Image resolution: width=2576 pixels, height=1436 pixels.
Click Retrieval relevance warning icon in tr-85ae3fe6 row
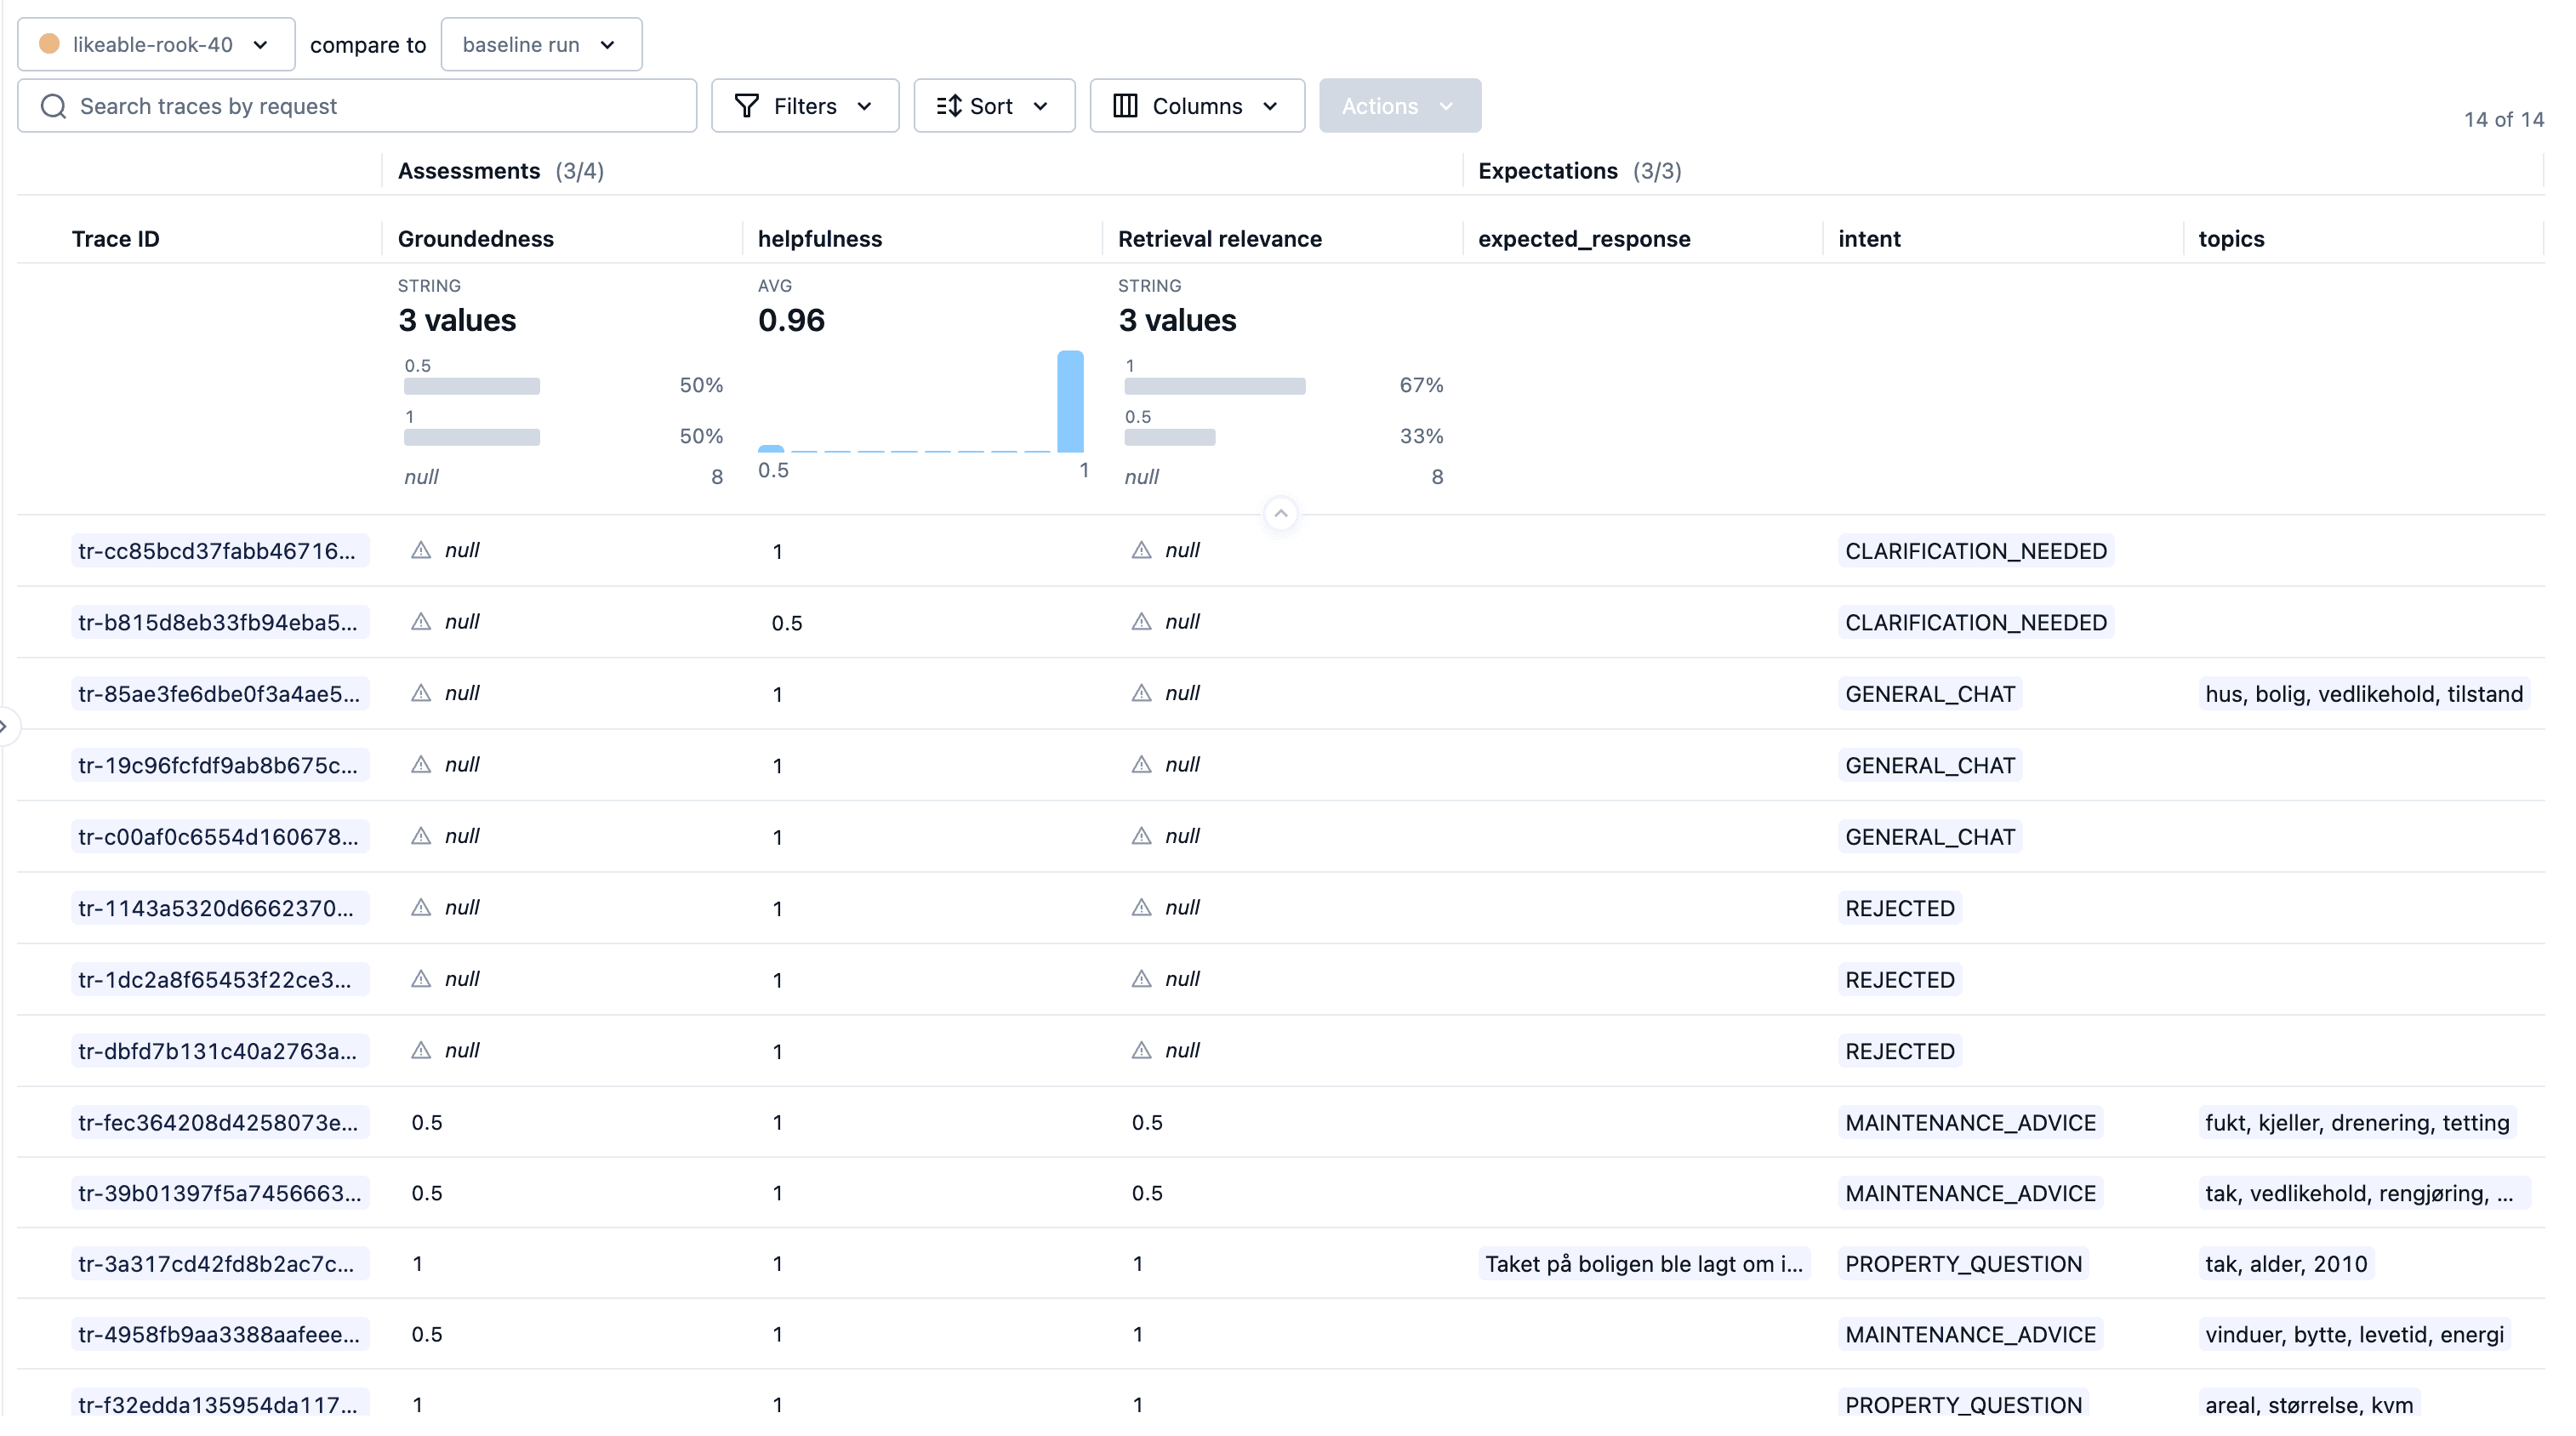point(1141,693)
